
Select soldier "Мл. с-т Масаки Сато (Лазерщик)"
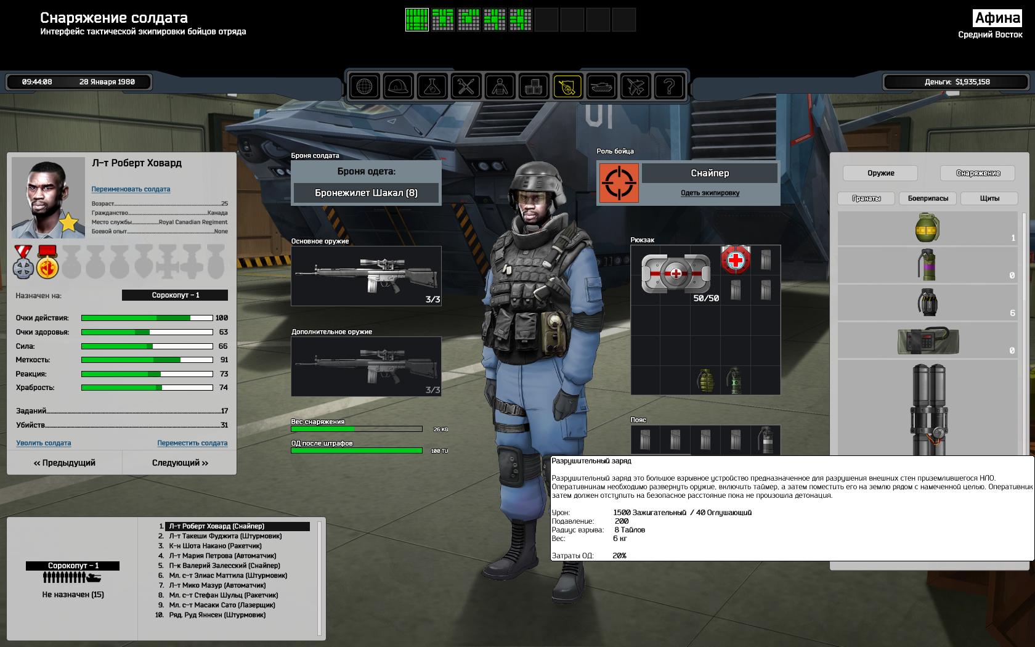pos(222,605)
